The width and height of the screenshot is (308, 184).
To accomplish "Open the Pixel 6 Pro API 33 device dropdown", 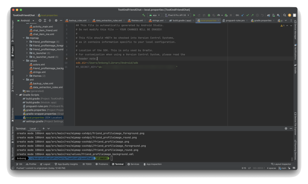I will (x=177, y=15).
